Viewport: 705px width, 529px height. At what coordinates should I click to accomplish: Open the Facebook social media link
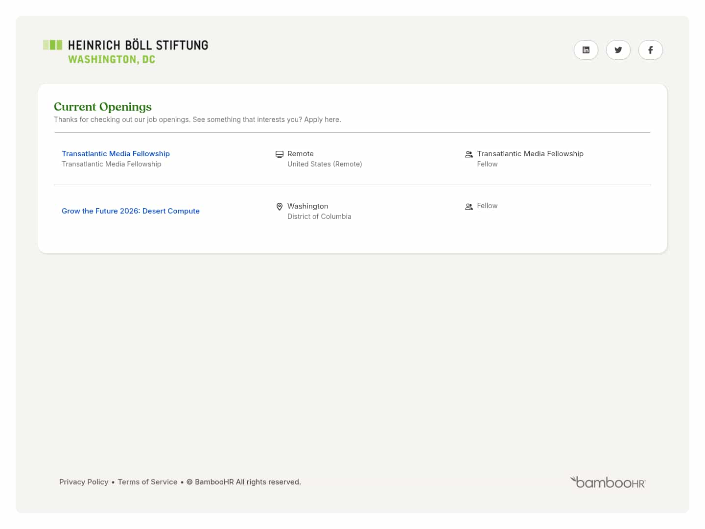650,50
